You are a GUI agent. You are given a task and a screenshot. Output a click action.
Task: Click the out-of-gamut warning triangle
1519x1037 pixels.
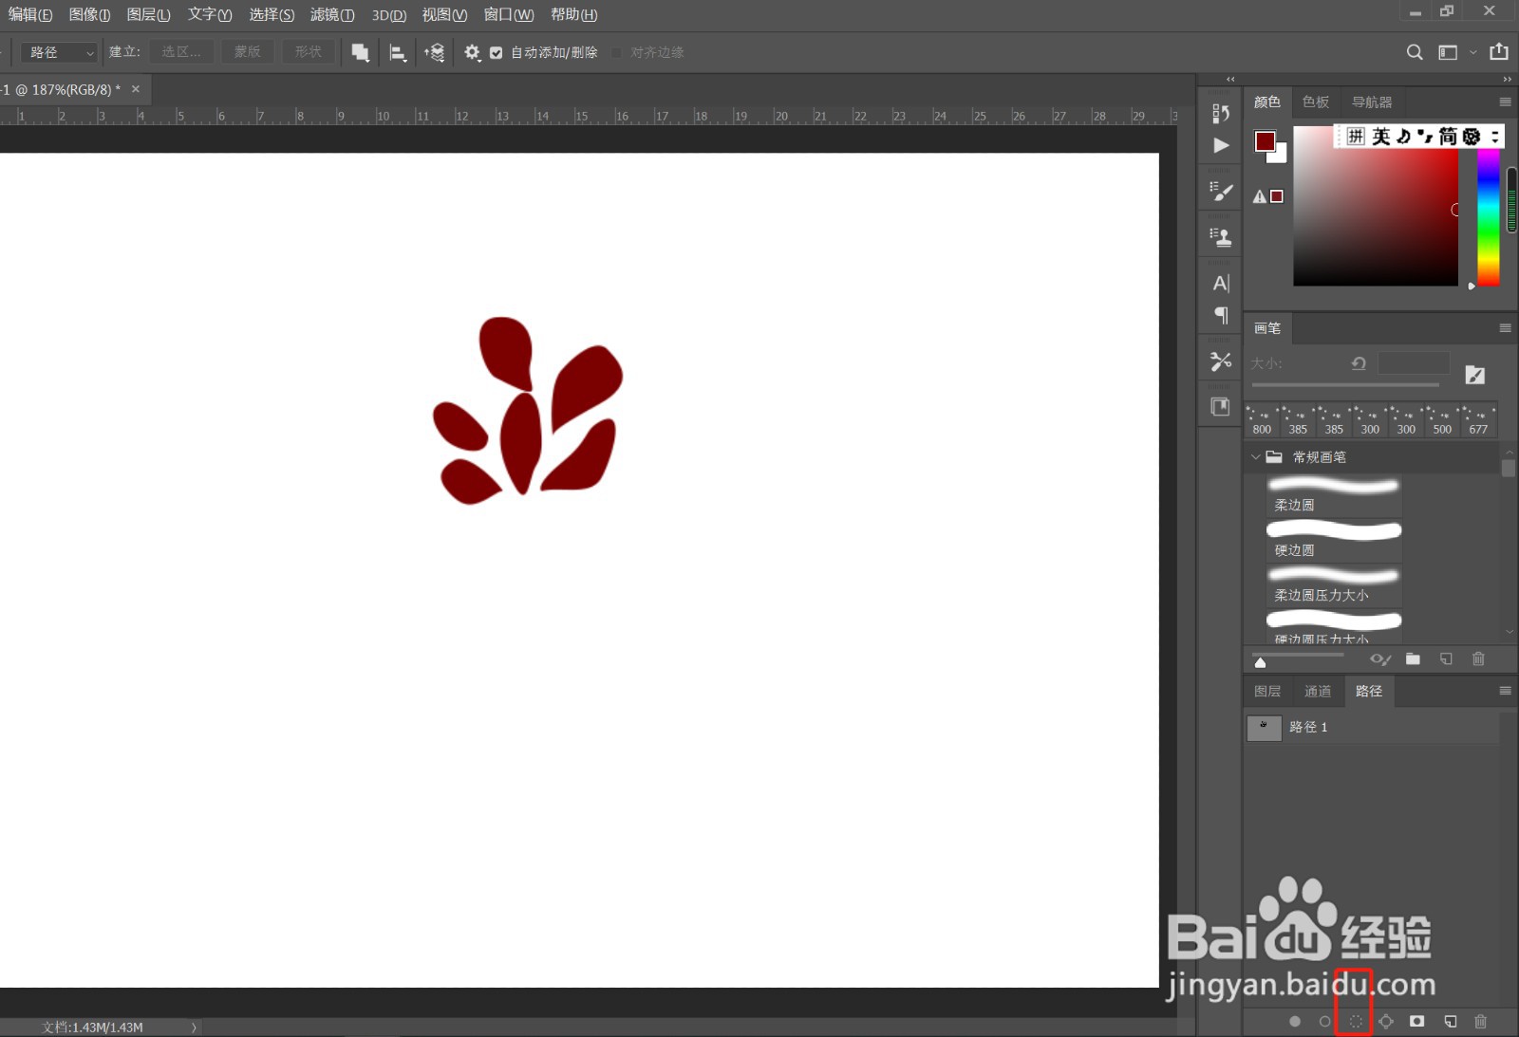(x=1260, y=196)
